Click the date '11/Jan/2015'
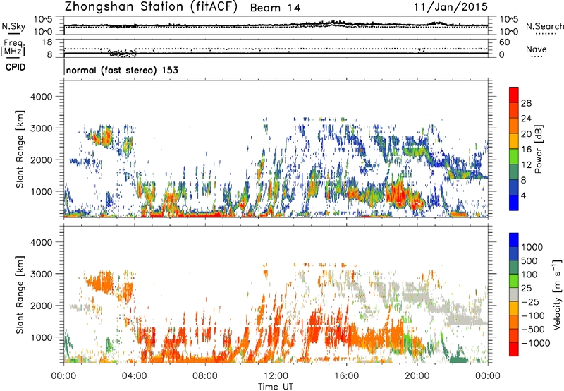Viewport: 564px width, 391px height. [x=451, y=7]
